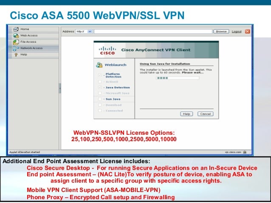This screenshot has width=271, height=203.
Task: Click the Weblaunch label text
Action: pos(116,65)
